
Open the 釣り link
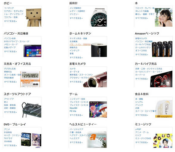[x=6, y=102]
